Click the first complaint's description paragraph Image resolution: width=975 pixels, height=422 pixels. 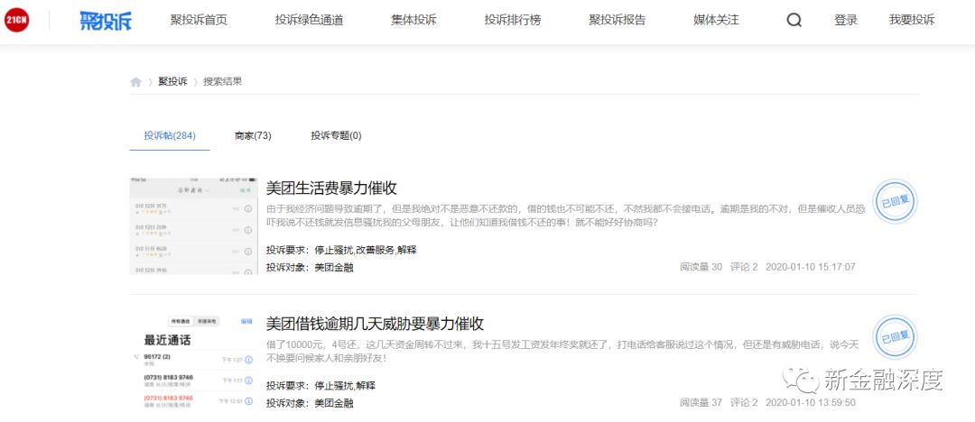(565, 215)
